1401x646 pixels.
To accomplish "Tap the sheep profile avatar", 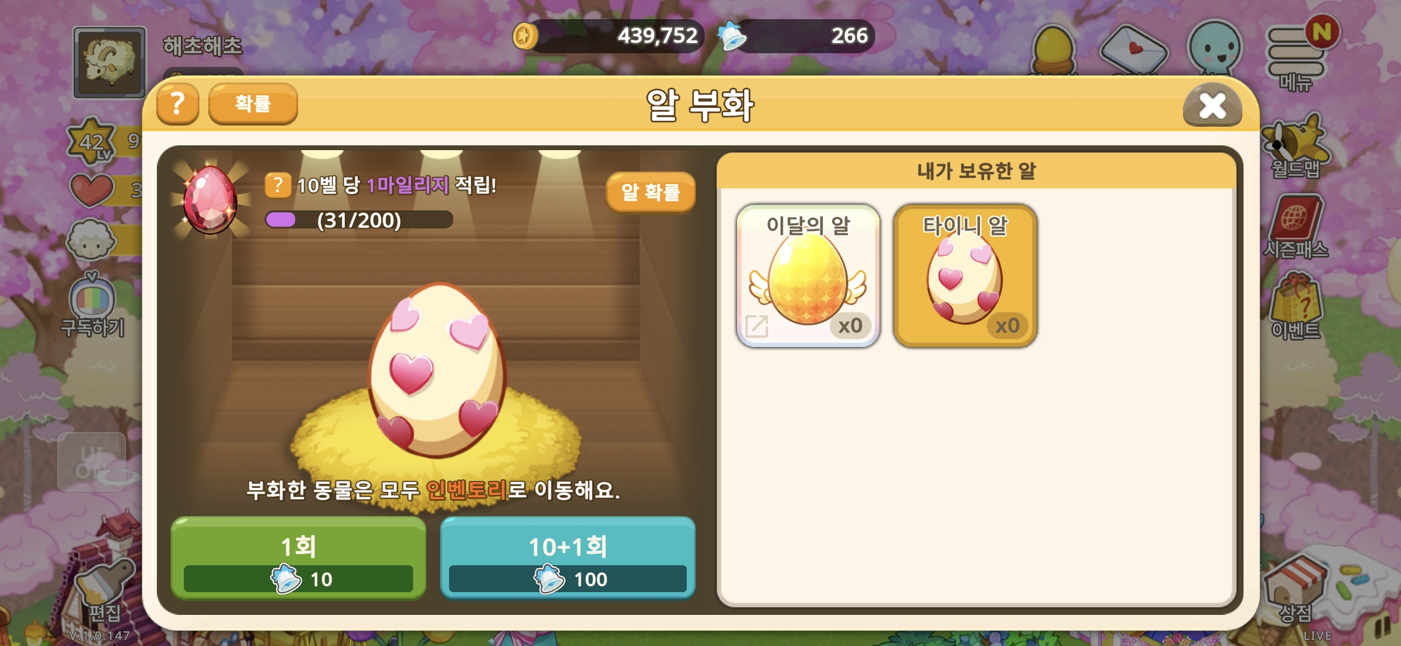I will coord(110,63).
